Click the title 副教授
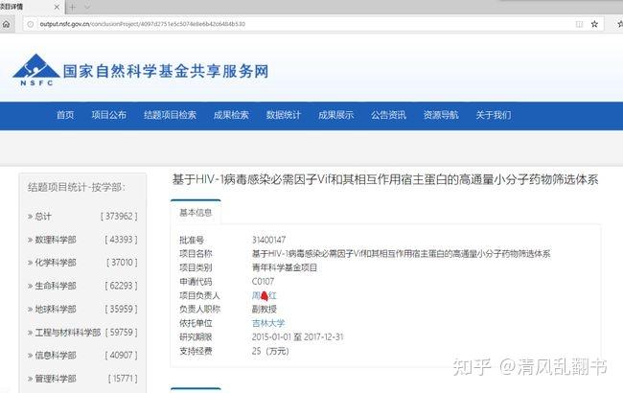The width and height of the screenshot is (623, 393). (x=265, y=310)
